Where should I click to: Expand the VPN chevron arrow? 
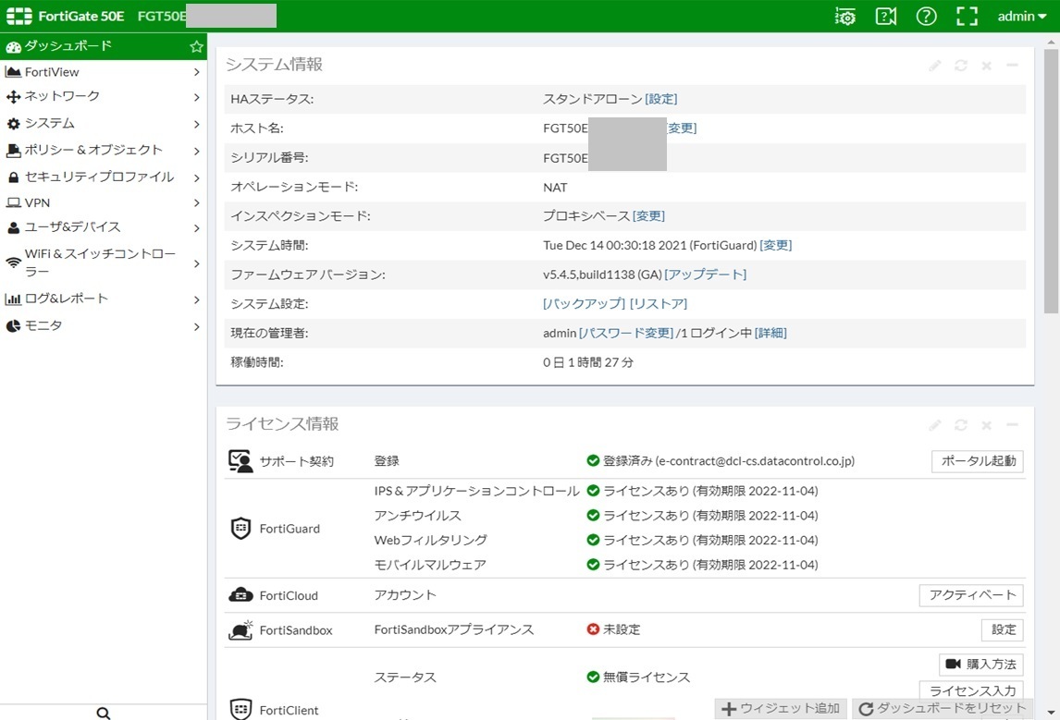coord(196,202)
